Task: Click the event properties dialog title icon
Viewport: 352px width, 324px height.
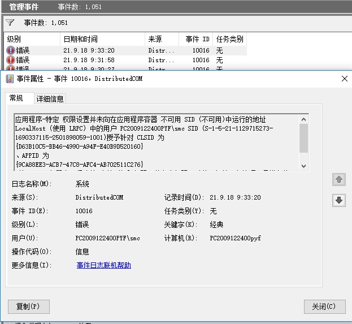Action: point(10,79)
